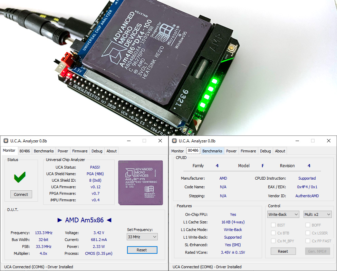
Task: Click the Voltage value "3.42 V"
Action: coord(99,233)
